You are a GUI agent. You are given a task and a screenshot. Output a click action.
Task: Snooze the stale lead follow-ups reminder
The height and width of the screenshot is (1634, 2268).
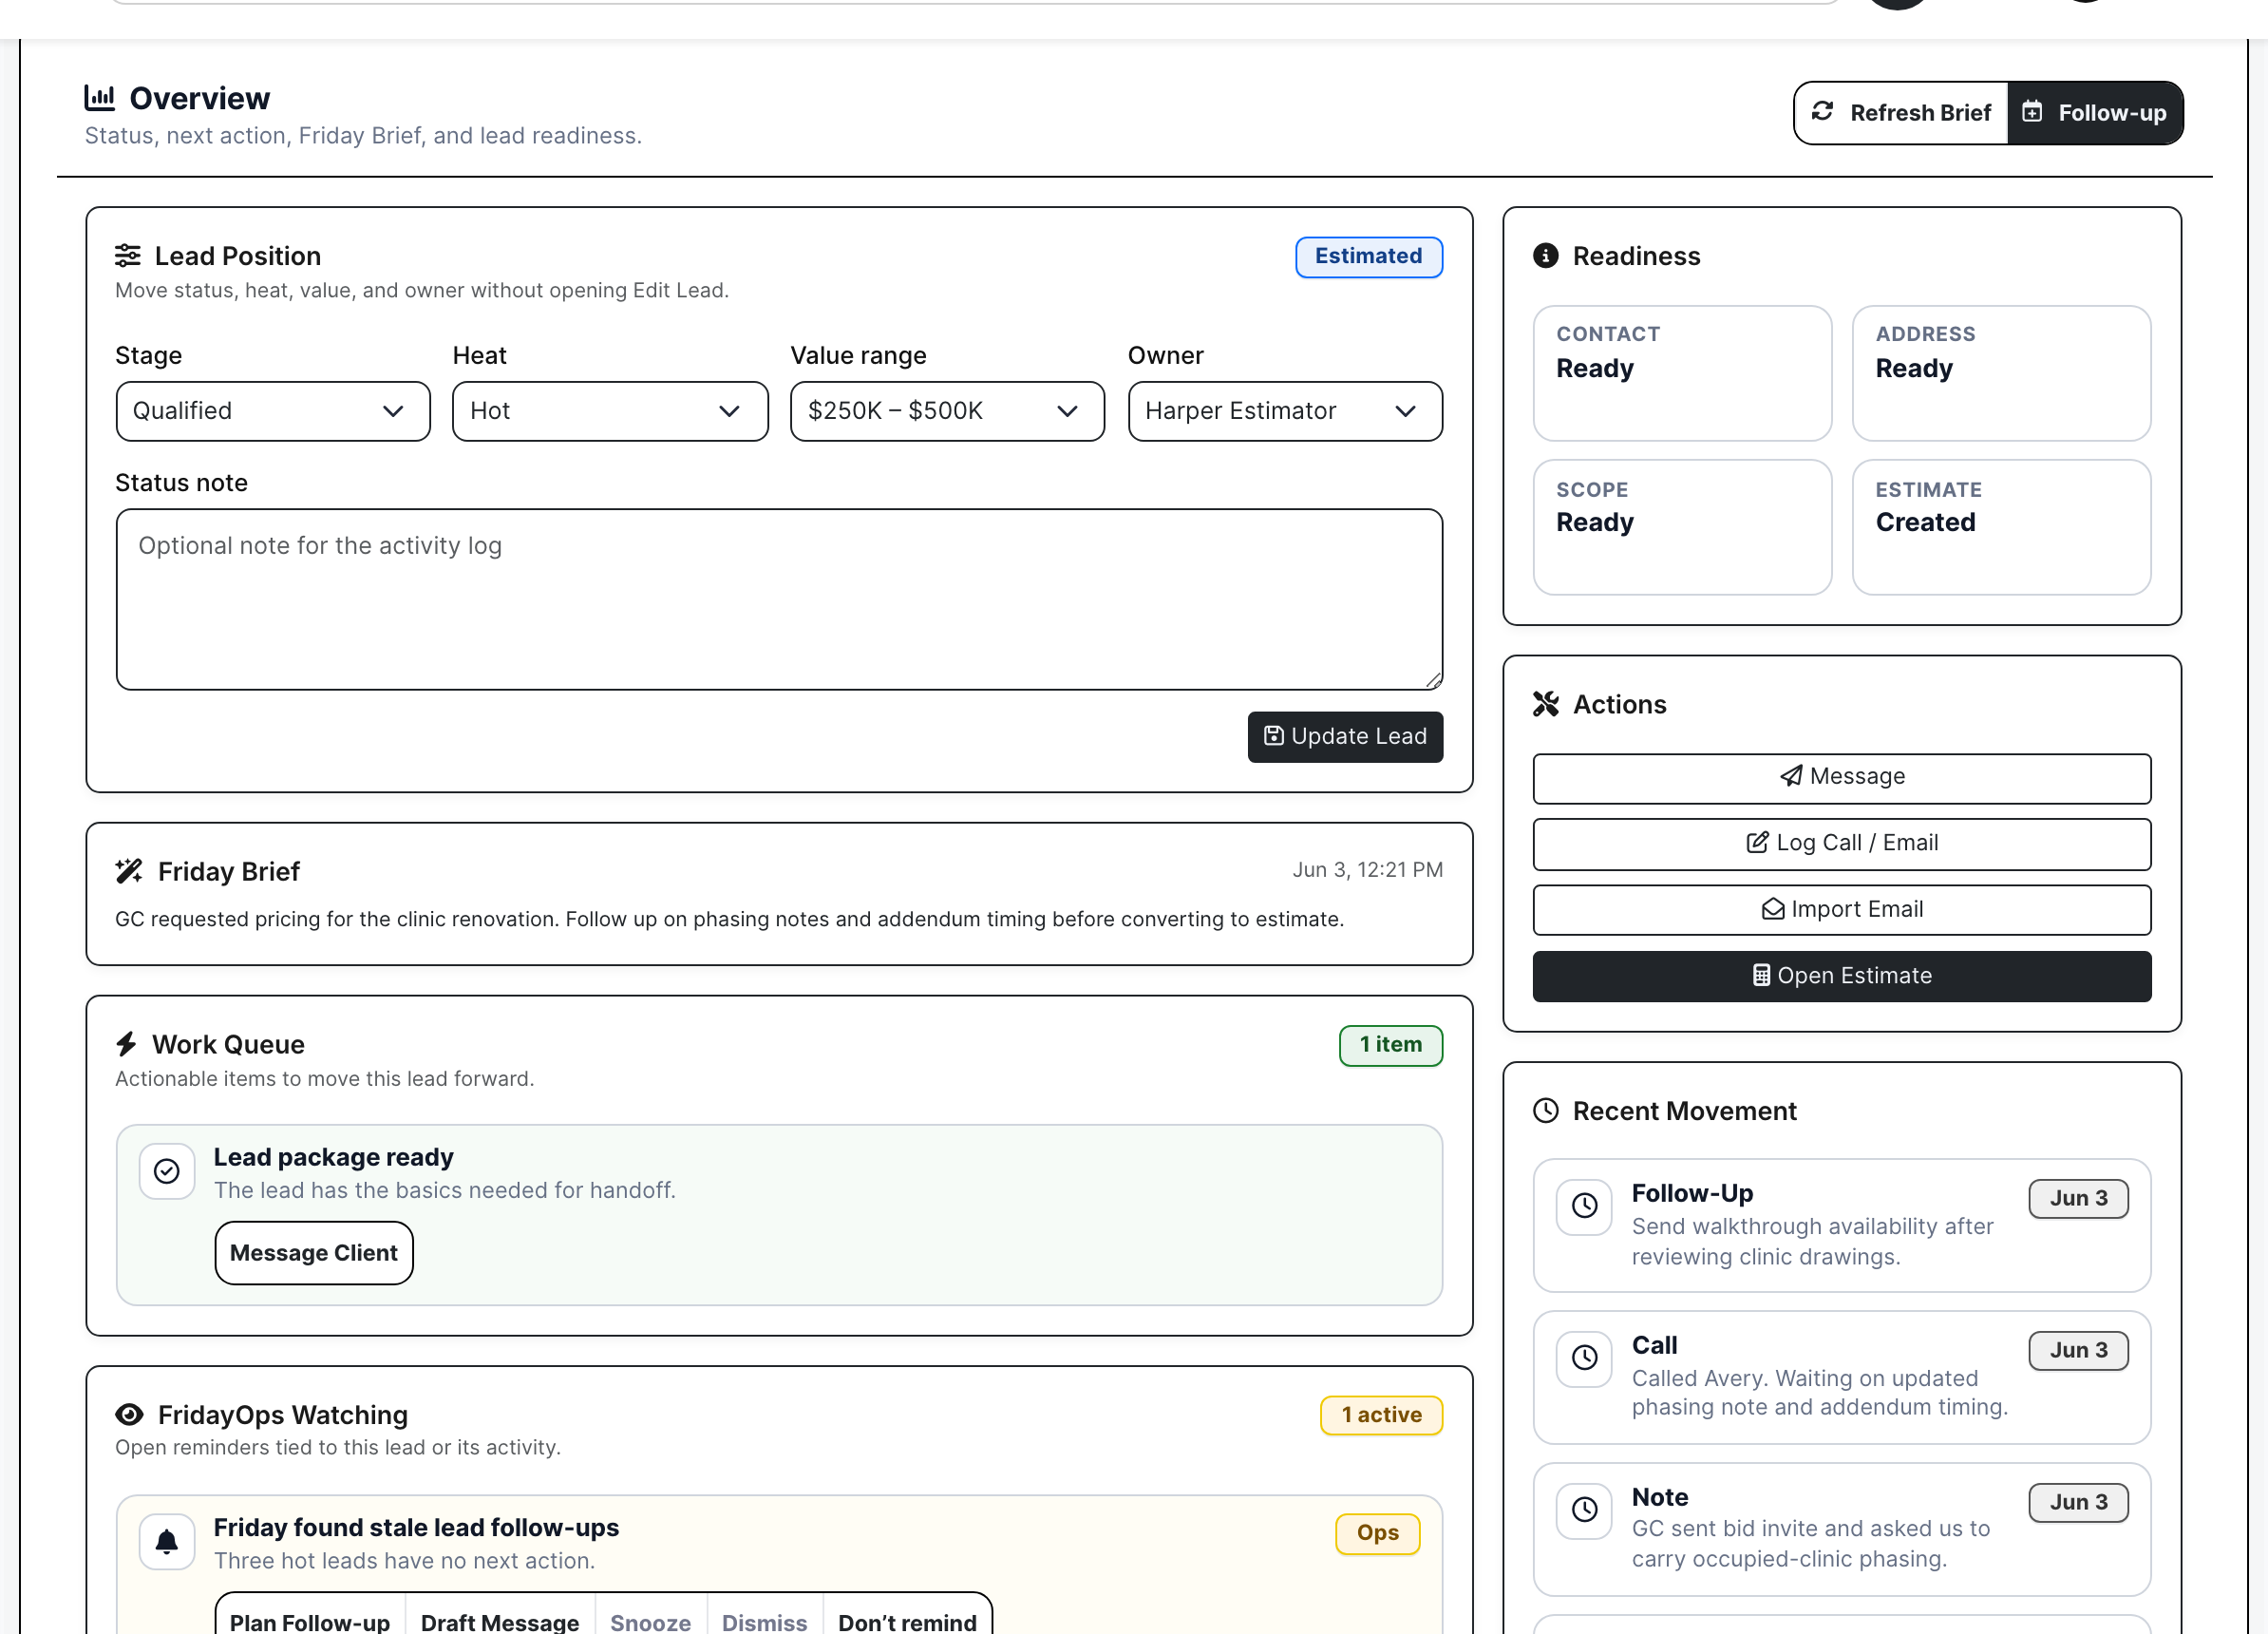pyautogui.click(x=651, y=1621)
